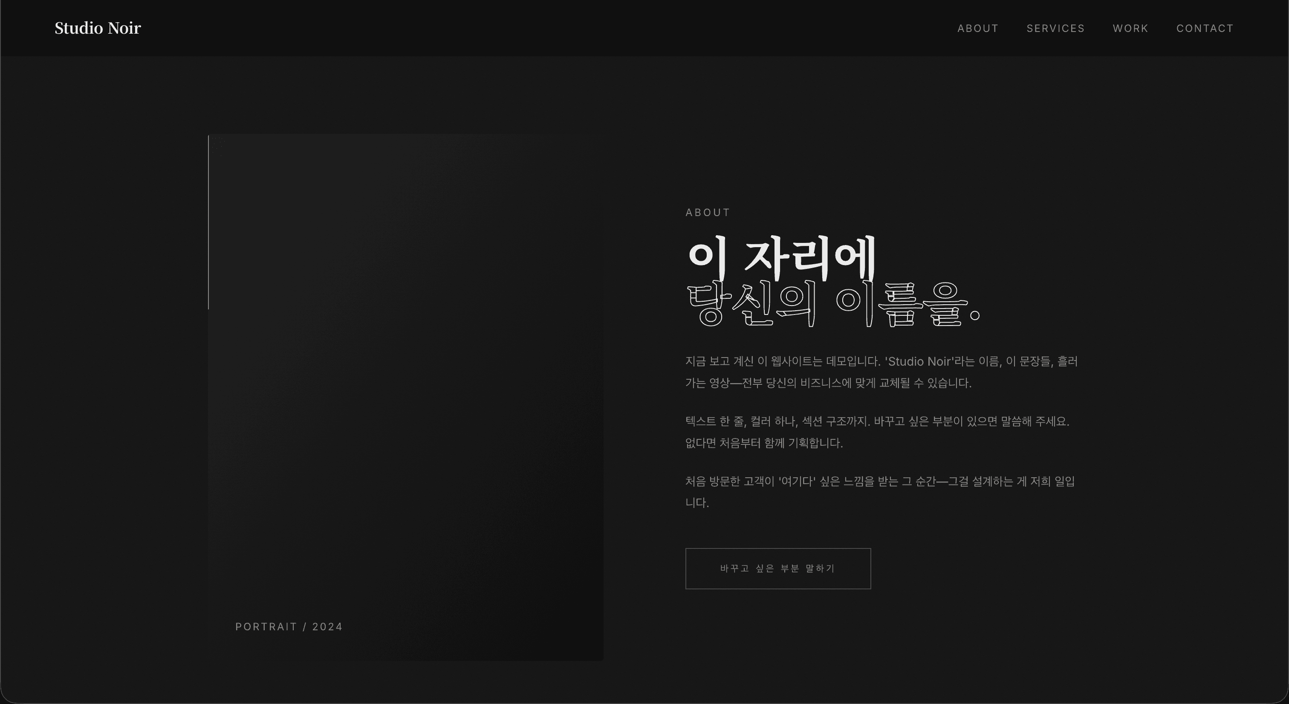The height and width of the screenshot is (704, 1289).
Task: Click the thin vertical line beside the portrait
Action: click(x=209, y=222)
